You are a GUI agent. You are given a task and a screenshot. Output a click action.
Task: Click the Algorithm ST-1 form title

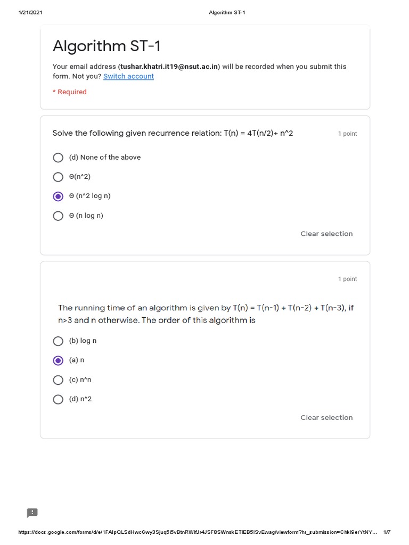click(107, 46)
